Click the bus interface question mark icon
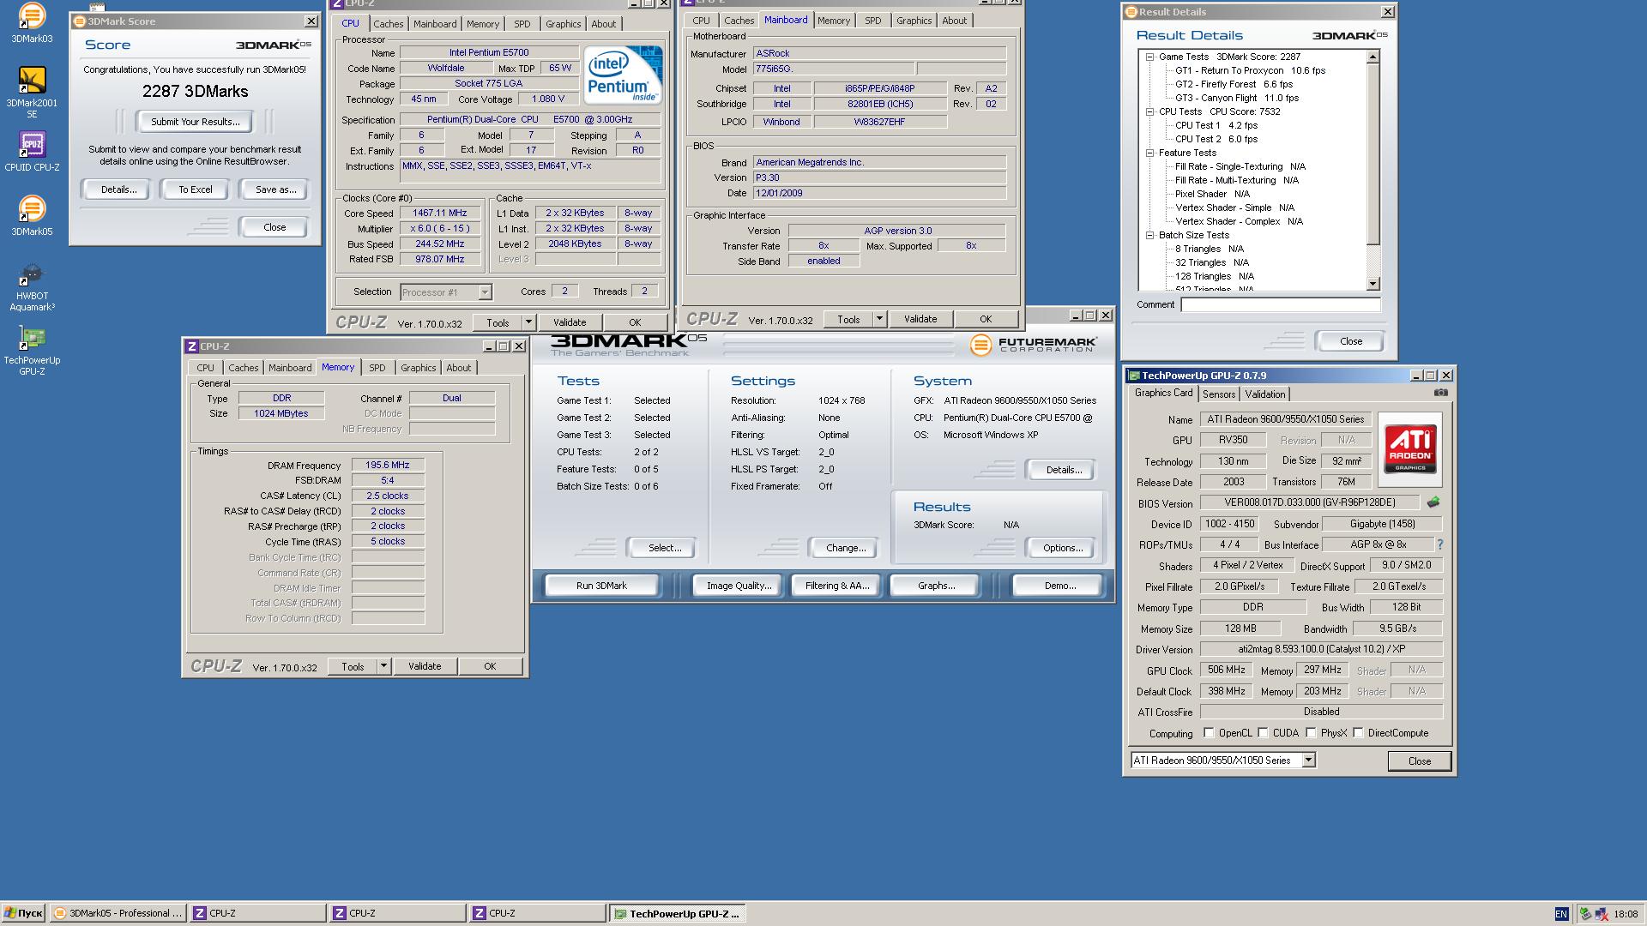 pos(1439,544)
